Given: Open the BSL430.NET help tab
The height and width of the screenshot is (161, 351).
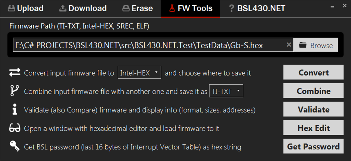Looking at the screenshot, I should (257, 9).
